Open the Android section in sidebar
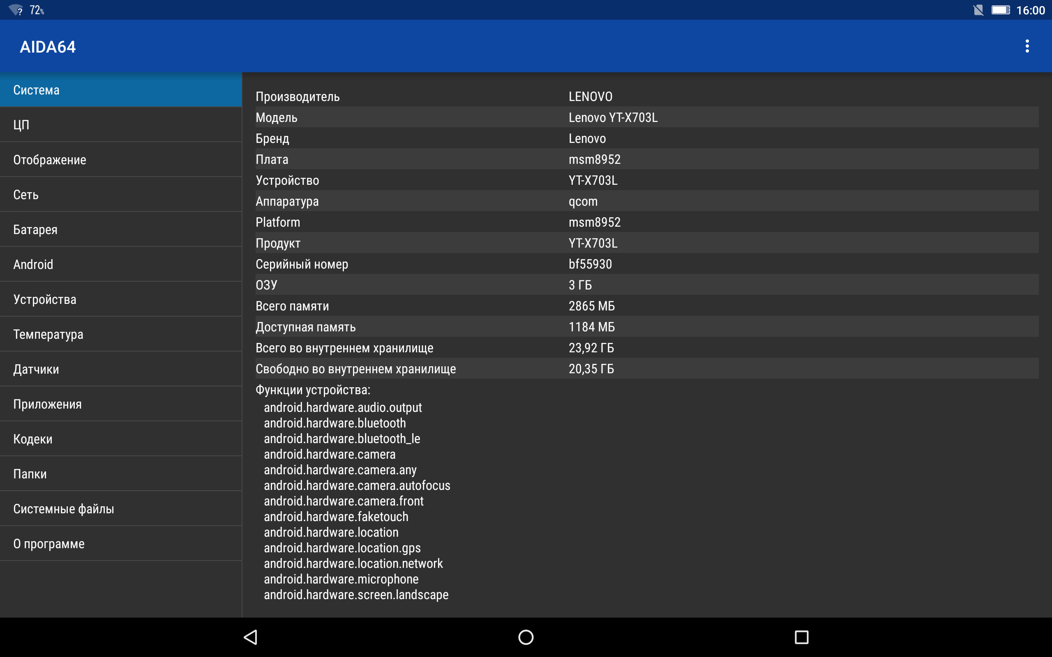This screenshot has width=1052, height=657. 121,264
